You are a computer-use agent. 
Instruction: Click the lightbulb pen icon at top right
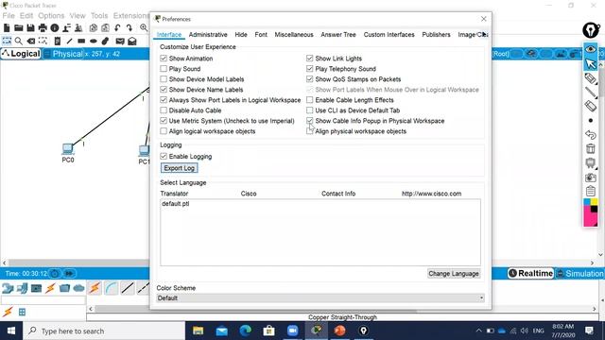[x=591, y=30]
